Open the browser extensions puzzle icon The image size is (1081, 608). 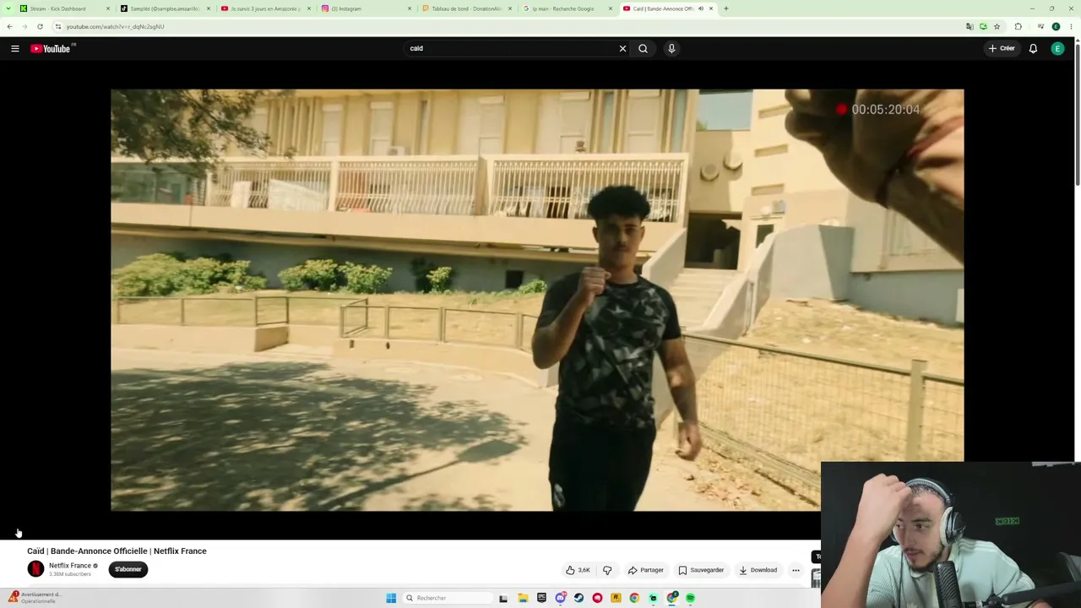[x=1019, y=26]
